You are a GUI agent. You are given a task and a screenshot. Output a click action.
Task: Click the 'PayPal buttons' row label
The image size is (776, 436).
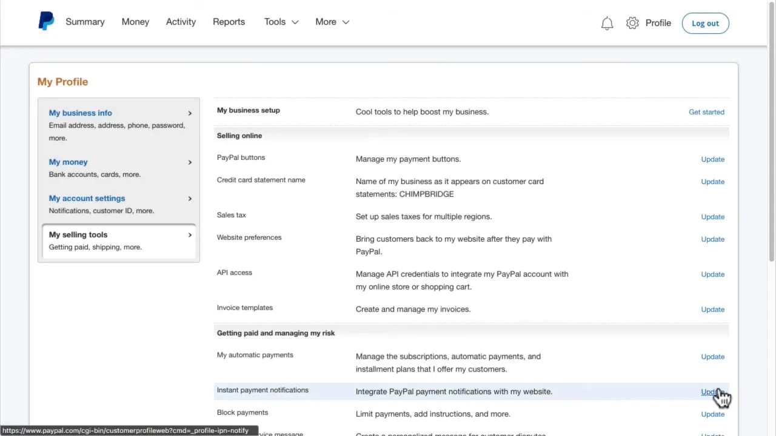click(241, 157)
